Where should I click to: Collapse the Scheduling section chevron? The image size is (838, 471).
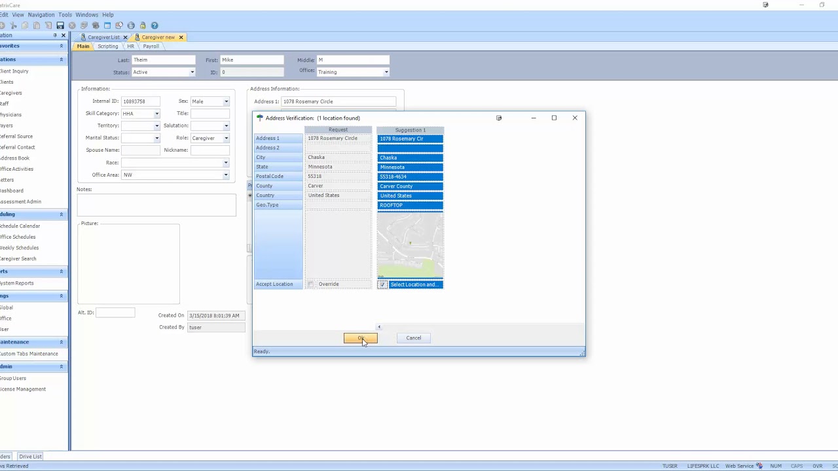tap(62, 215)
